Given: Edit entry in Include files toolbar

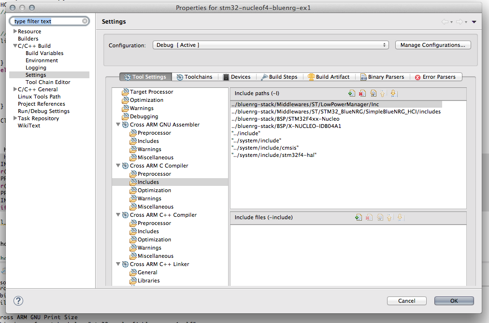Looking at the screenshot, I should (x=380, y=217).
